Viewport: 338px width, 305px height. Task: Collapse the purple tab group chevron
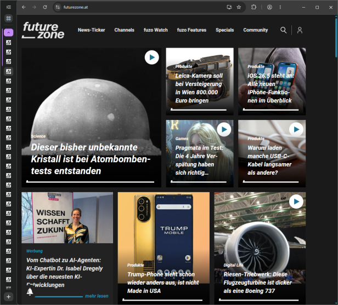coord(8,32)
